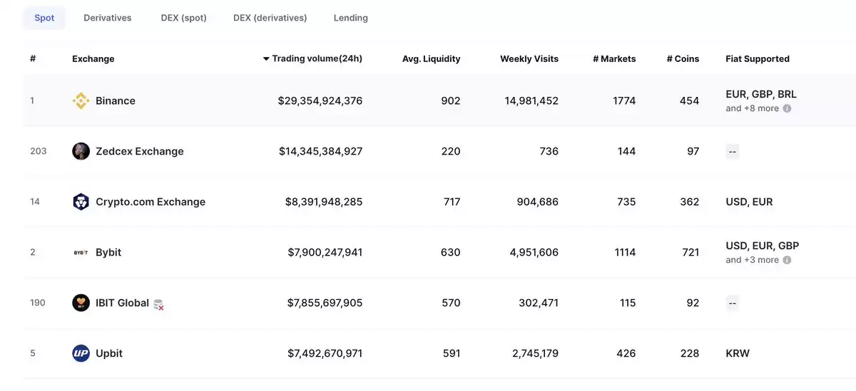Image resolution: width=856 pixels, height=391 pixels.
Task: Switch to the Derivatives tab
Action: click(108, 18)
